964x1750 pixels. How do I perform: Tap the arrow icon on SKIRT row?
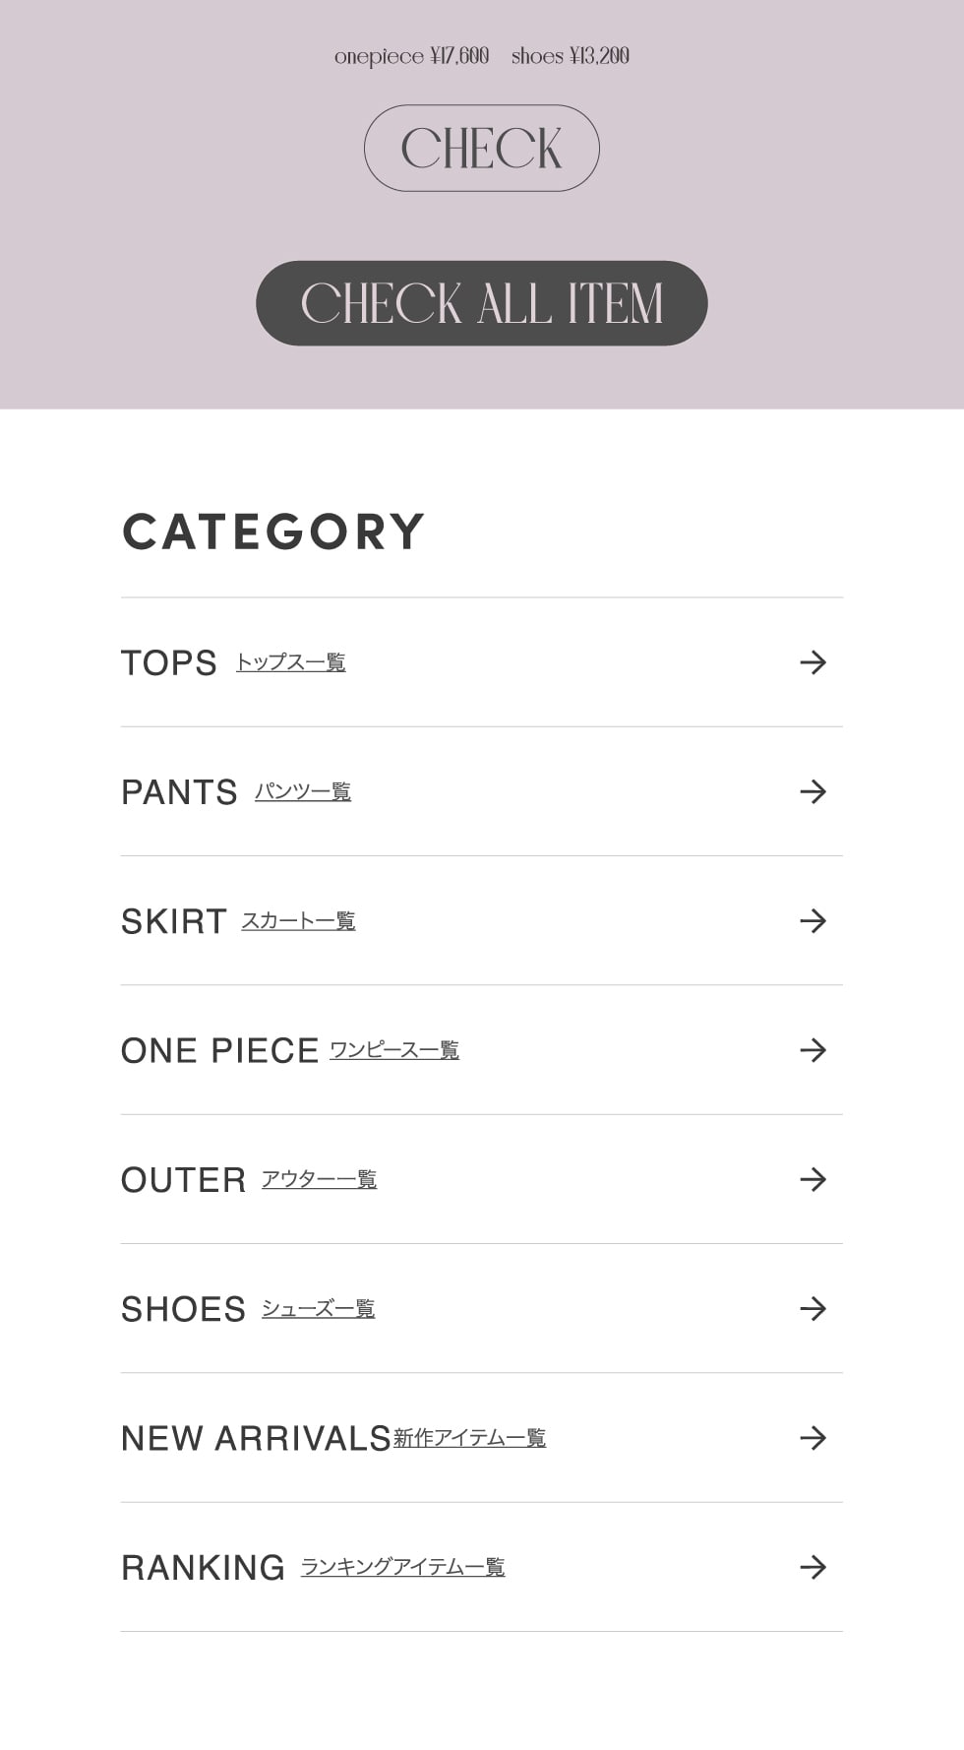click(813, 920)
